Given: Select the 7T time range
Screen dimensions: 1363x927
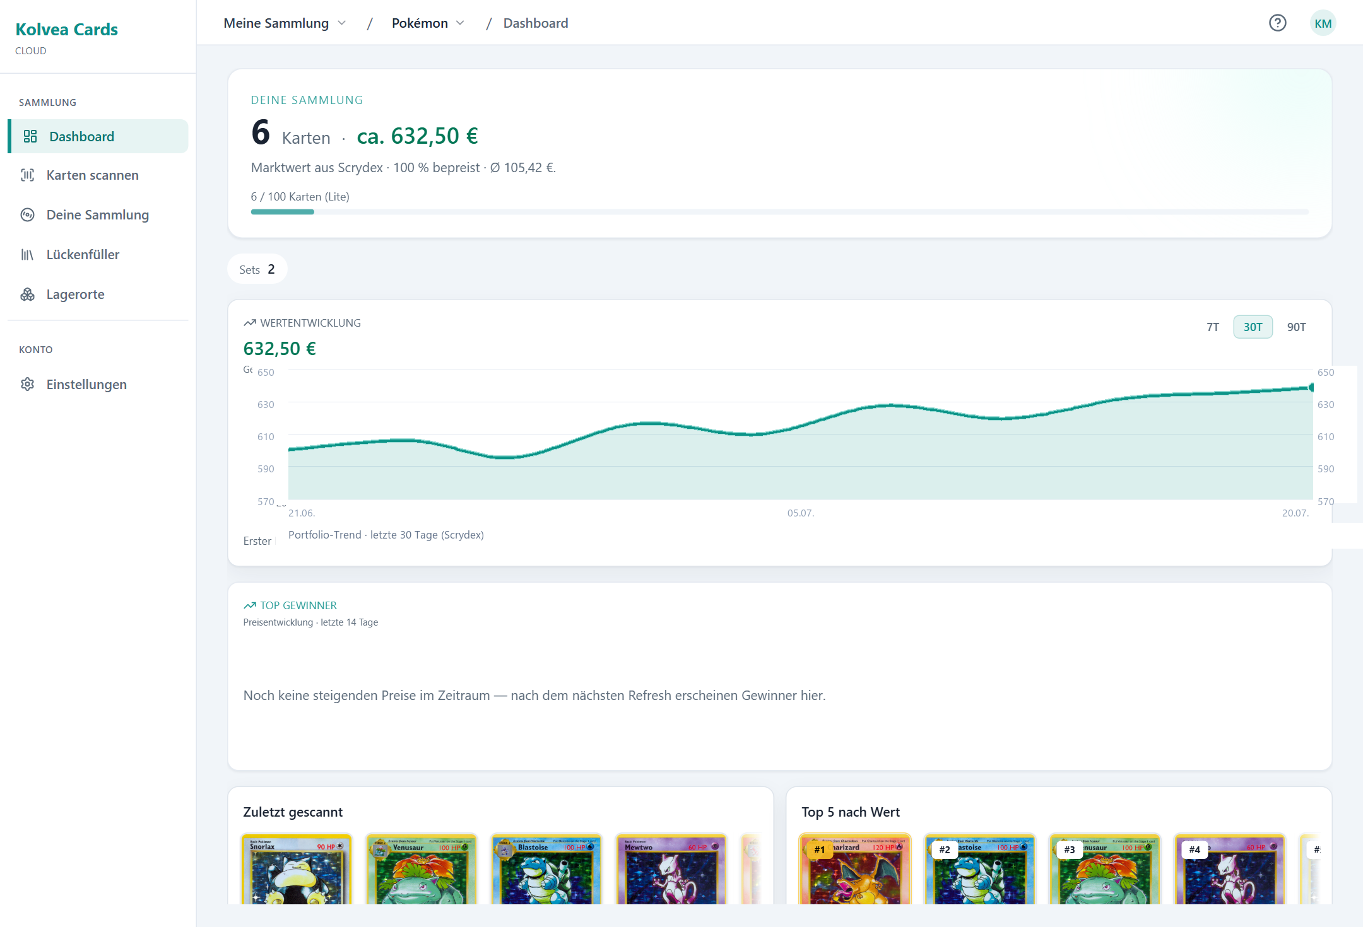Looking at the screenshot, I should (x=1213, y=327).
